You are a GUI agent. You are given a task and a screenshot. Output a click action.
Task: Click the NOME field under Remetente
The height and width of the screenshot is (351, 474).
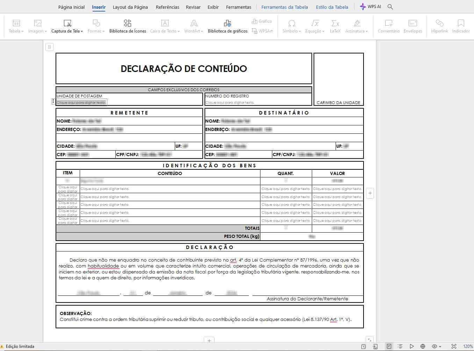tap(129, 121)
